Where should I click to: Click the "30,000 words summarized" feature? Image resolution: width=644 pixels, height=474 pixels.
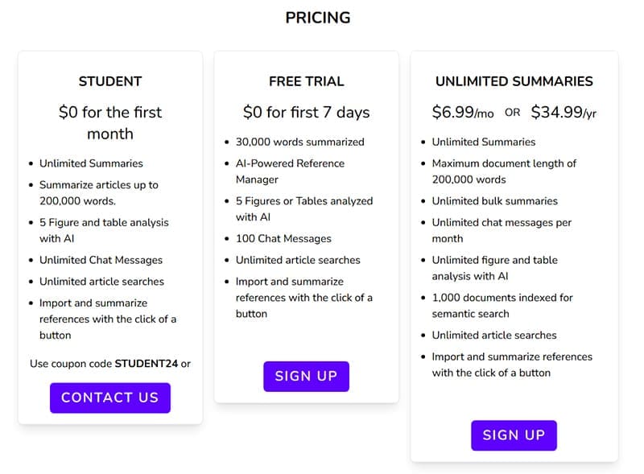pyautogui.click(x=299, y=142)
